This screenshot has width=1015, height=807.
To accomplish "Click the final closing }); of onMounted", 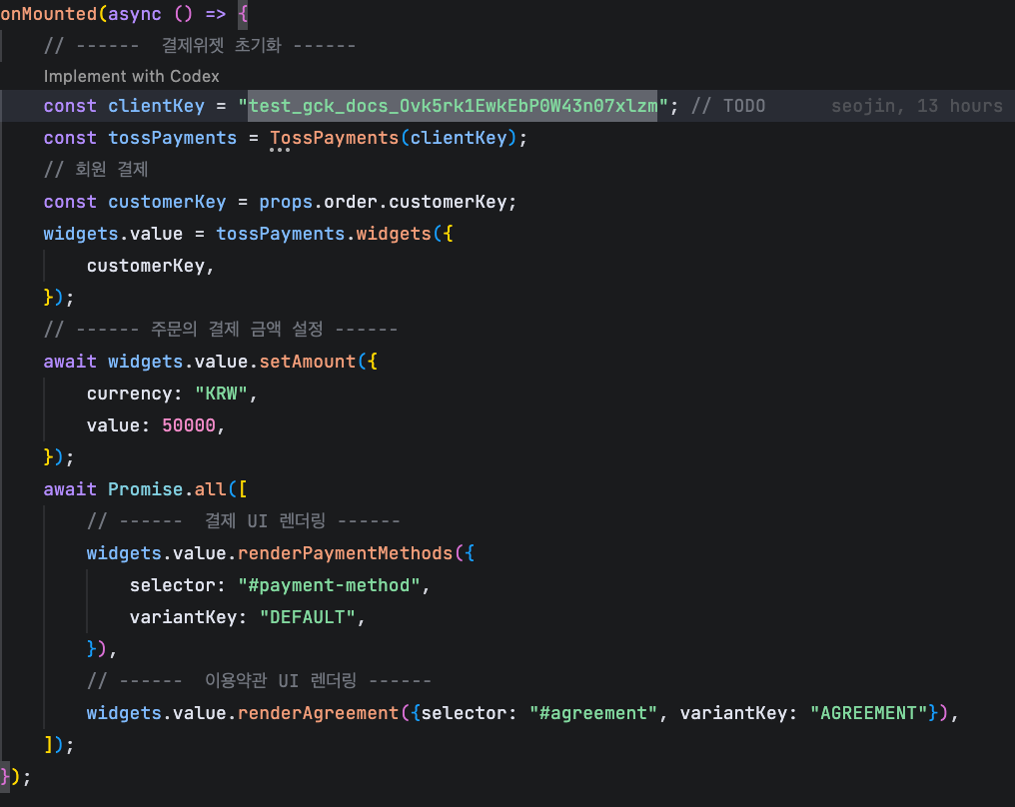I will 16,777.
